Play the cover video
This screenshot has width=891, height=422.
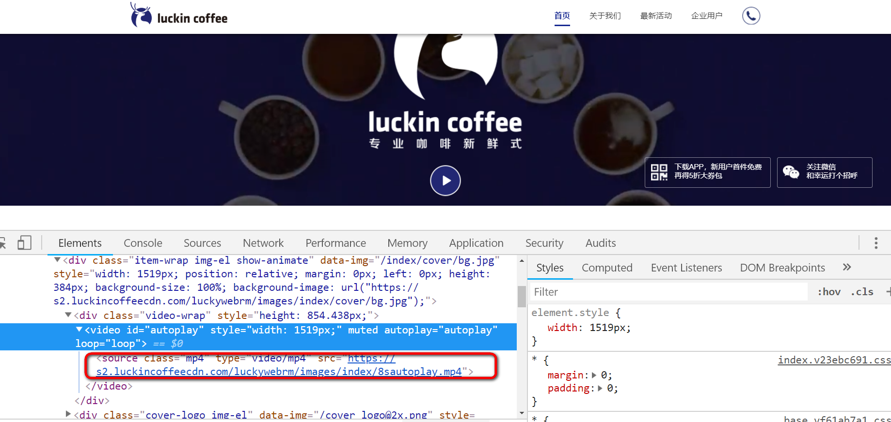[445, 181]
